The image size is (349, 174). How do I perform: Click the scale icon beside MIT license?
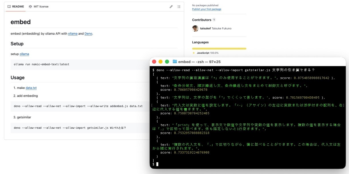point(30,7)
